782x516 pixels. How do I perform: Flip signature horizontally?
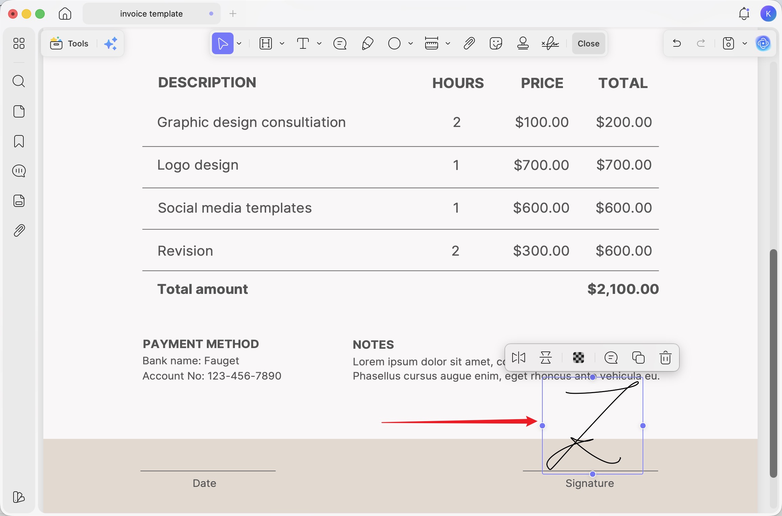[519, 358]
